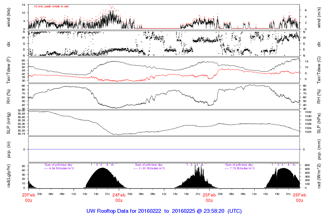Viewport: 328px width, 224px height.
Task: Select the 'Tair/Tdew (F)' axis label
Action: (x=9, y=70)
